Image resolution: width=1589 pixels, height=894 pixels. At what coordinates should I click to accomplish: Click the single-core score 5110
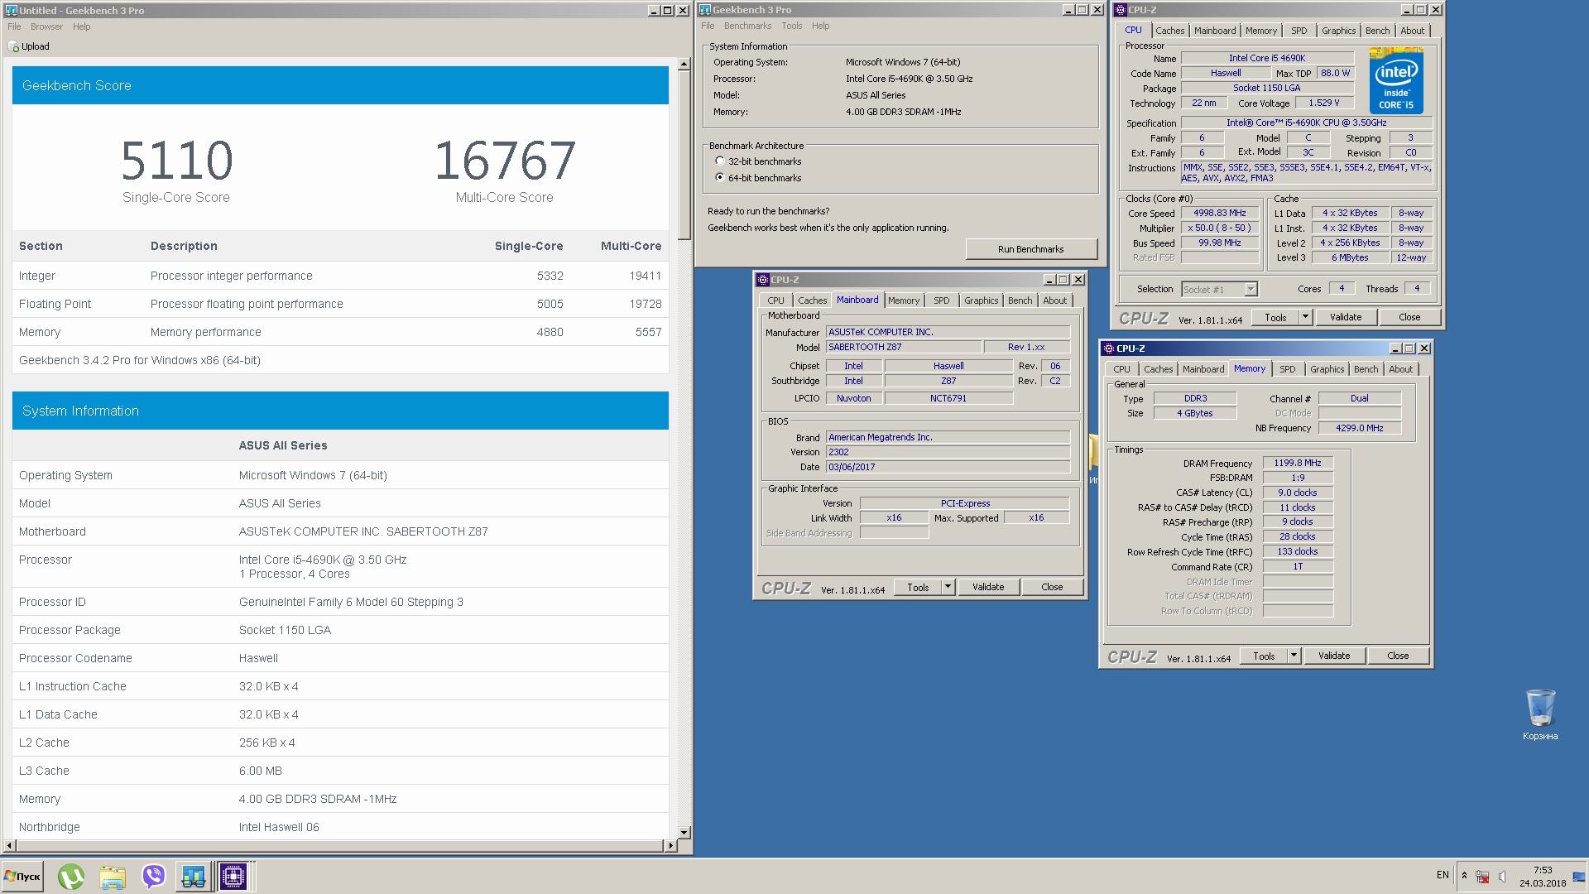[x=176, y=161]
